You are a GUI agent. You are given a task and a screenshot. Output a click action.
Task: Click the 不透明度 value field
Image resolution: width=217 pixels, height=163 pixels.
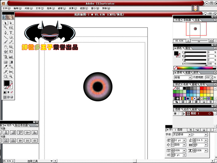[x=208, y=78]
